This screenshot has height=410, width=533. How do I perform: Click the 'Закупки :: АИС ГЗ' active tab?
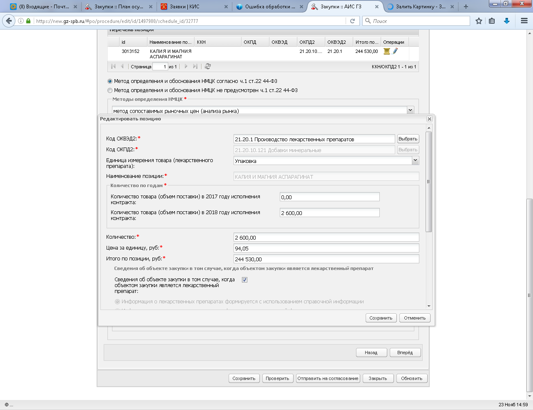click(345, 7)
